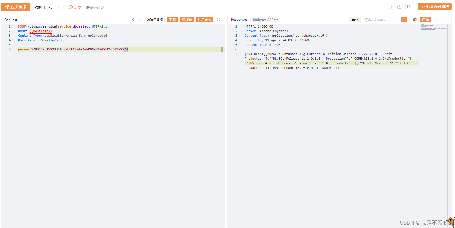Click the request Content-Type x-www-form-urlencoded line
This screenshot has height=228, width=455.
[63, 36]
